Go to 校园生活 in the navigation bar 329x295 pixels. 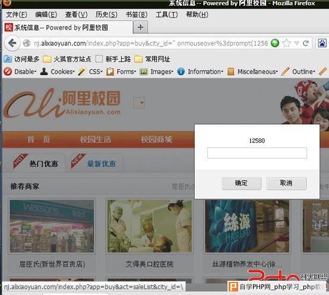(x=96, y=139)
